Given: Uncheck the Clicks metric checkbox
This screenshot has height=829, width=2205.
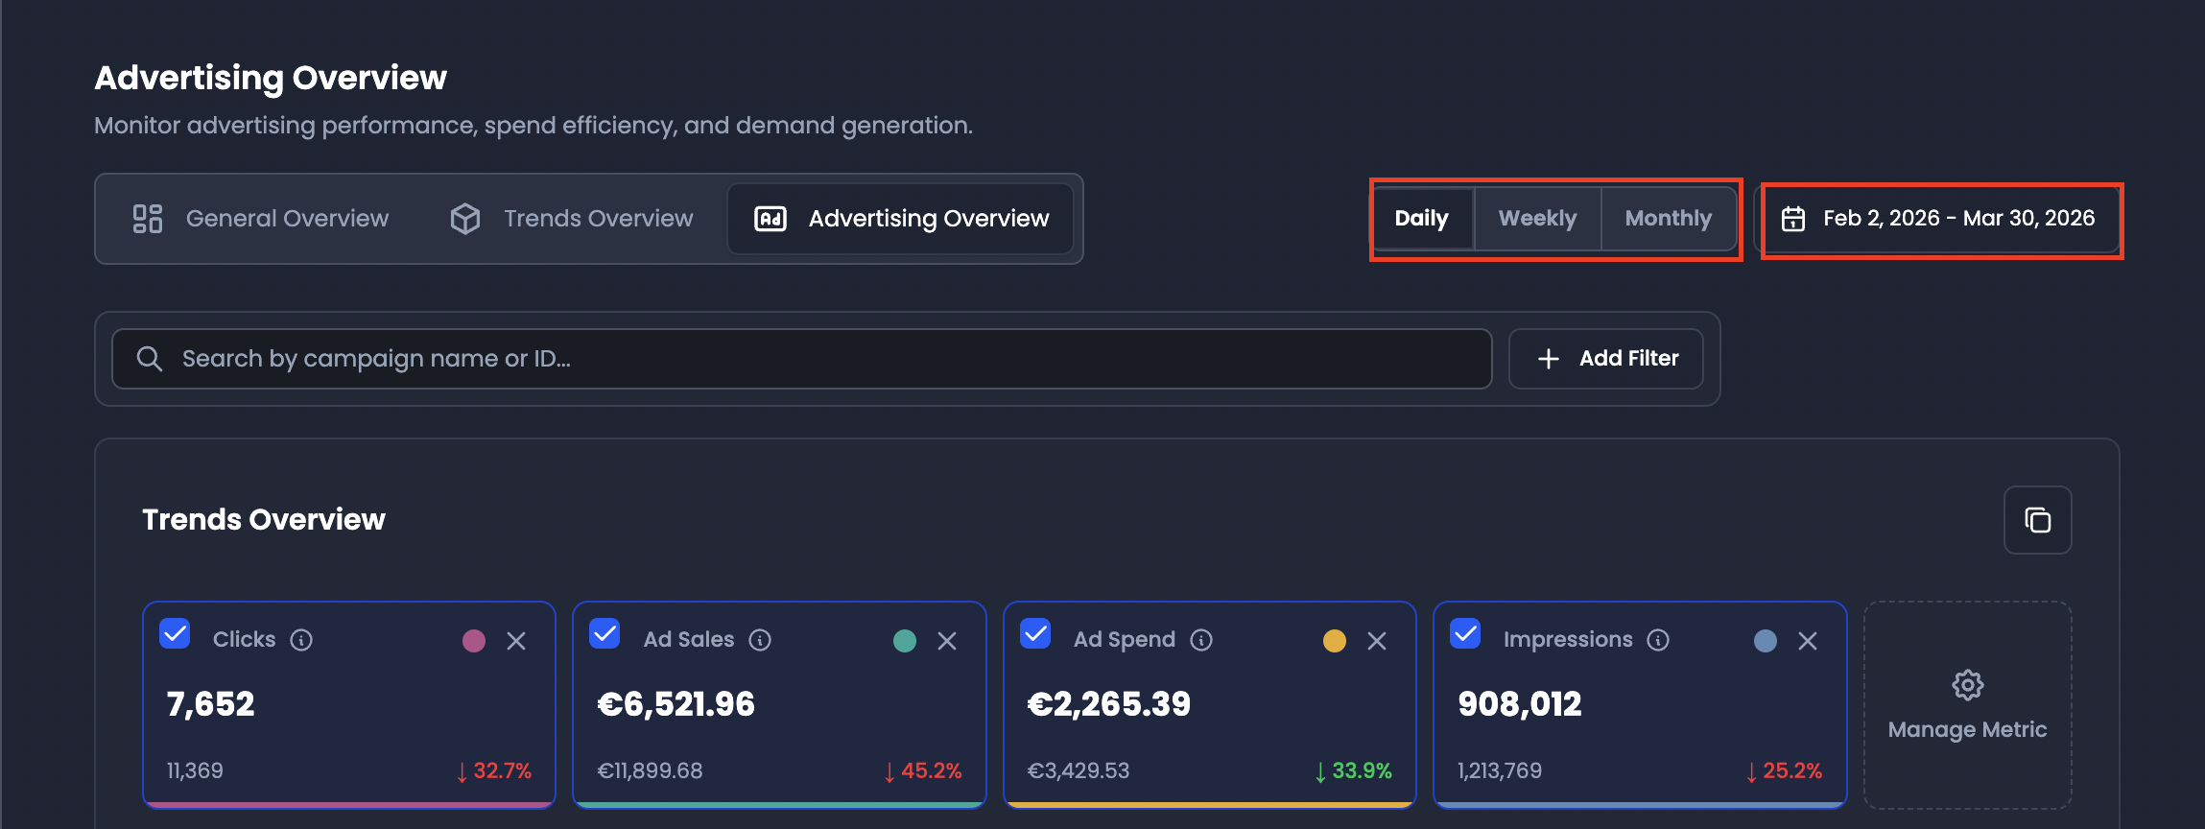Looking at the screenshot, I should point(175,634).
